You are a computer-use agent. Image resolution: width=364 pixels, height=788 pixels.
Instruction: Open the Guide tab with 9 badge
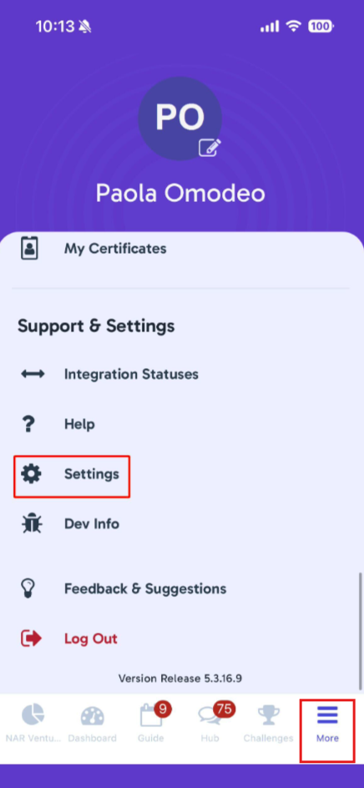tap(151, 723)
